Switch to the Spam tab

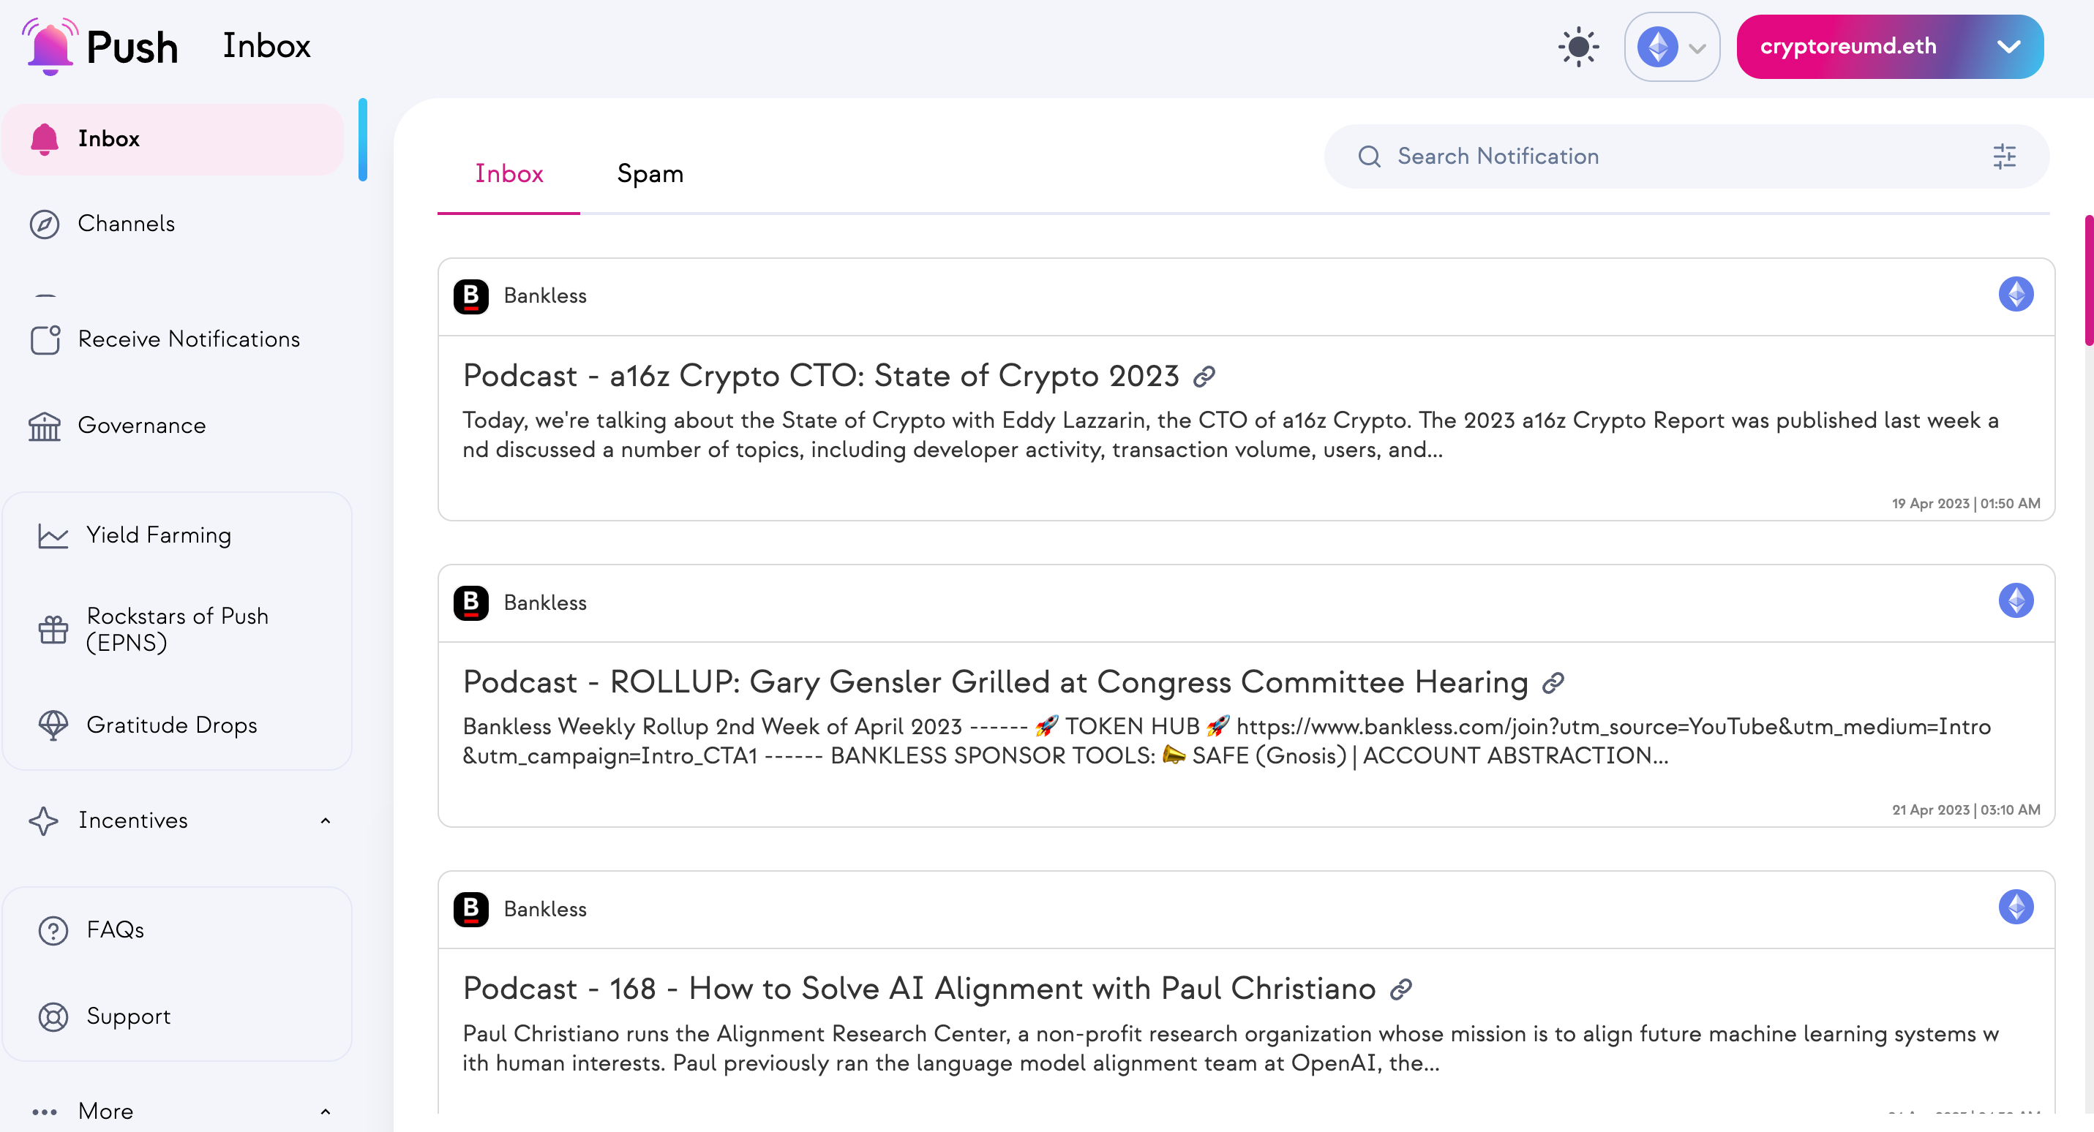[x=650, y=173]
